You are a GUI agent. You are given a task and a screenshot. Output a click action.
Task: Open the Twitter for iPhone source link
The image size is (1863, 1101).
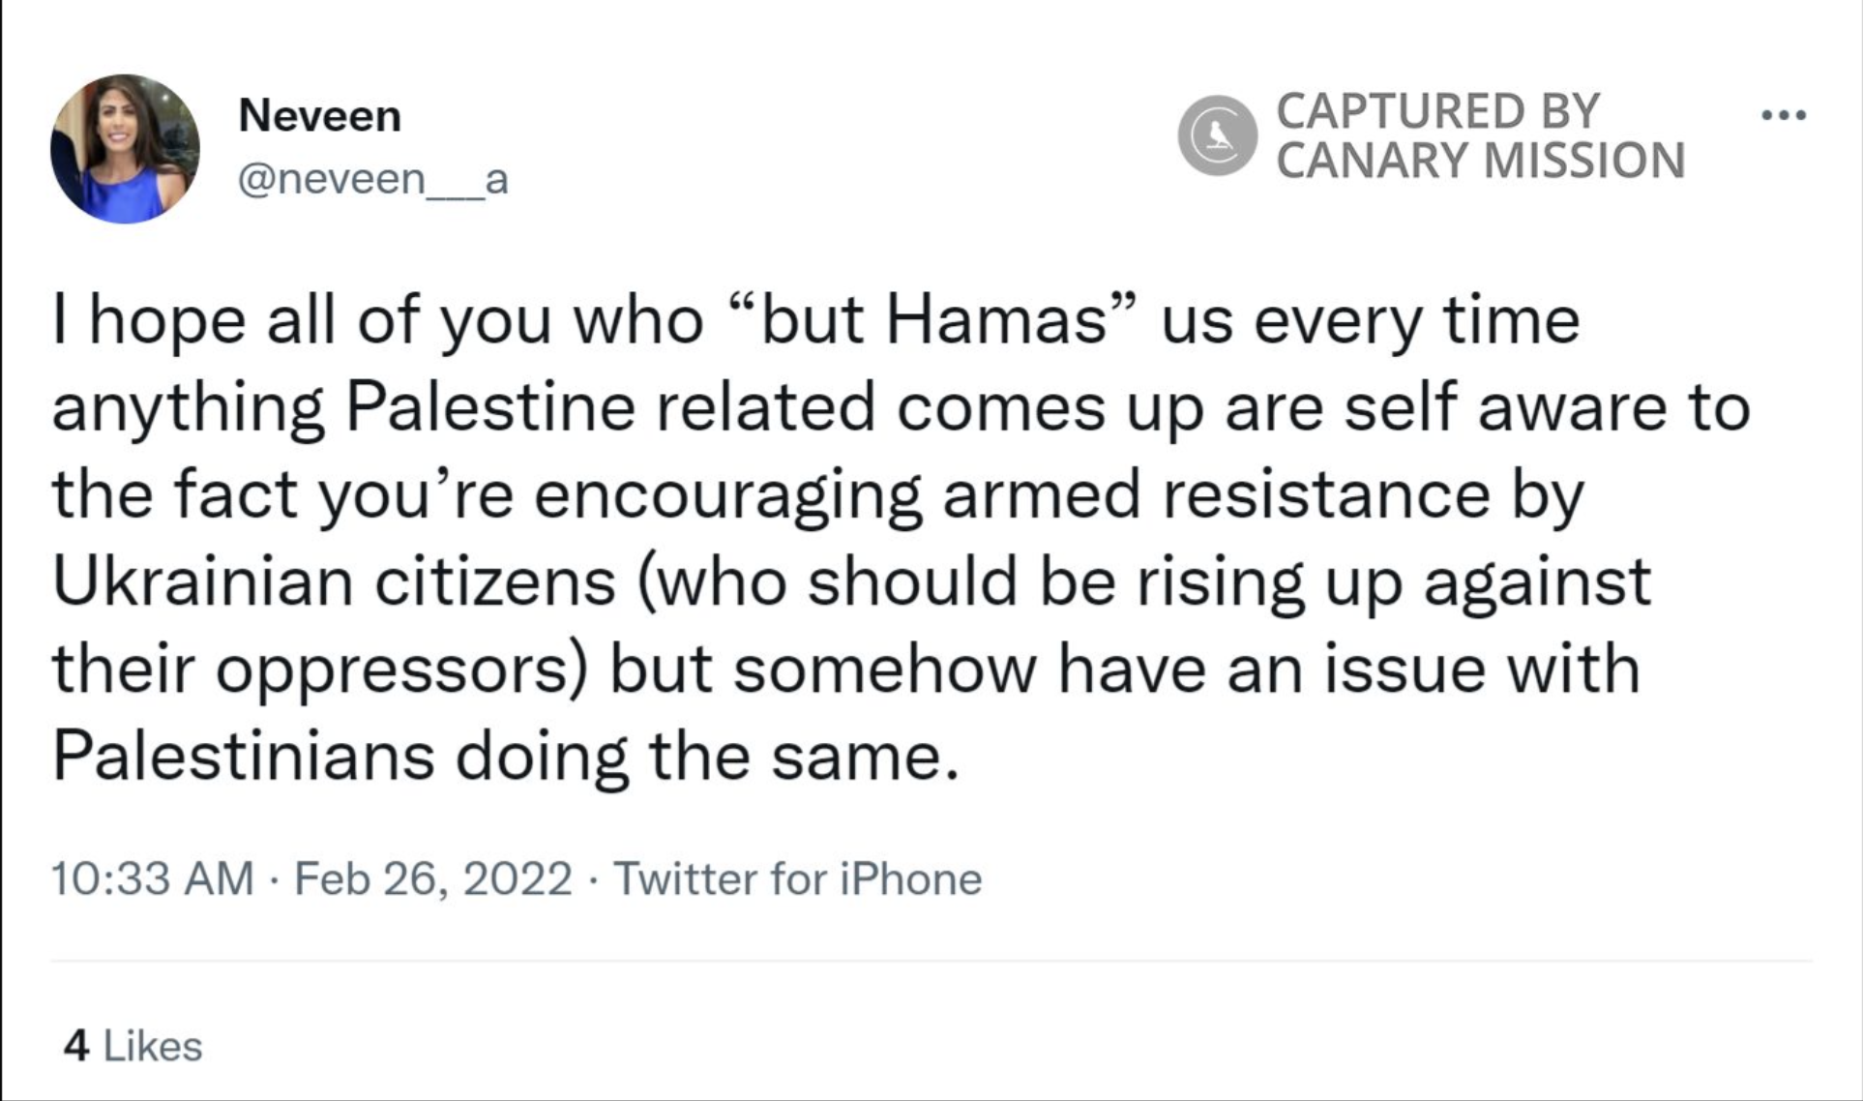(798, 878)
